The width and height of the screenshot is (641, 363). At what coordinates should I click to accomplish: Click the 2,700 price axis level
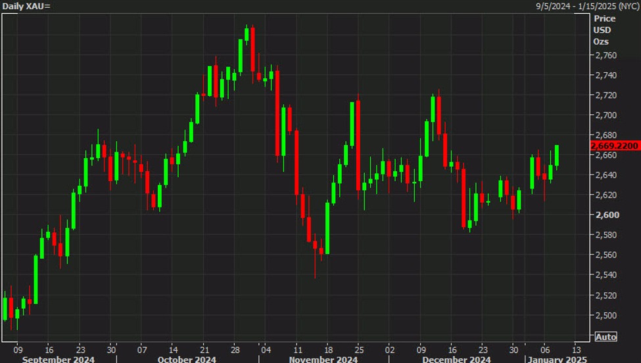point(605,116)
